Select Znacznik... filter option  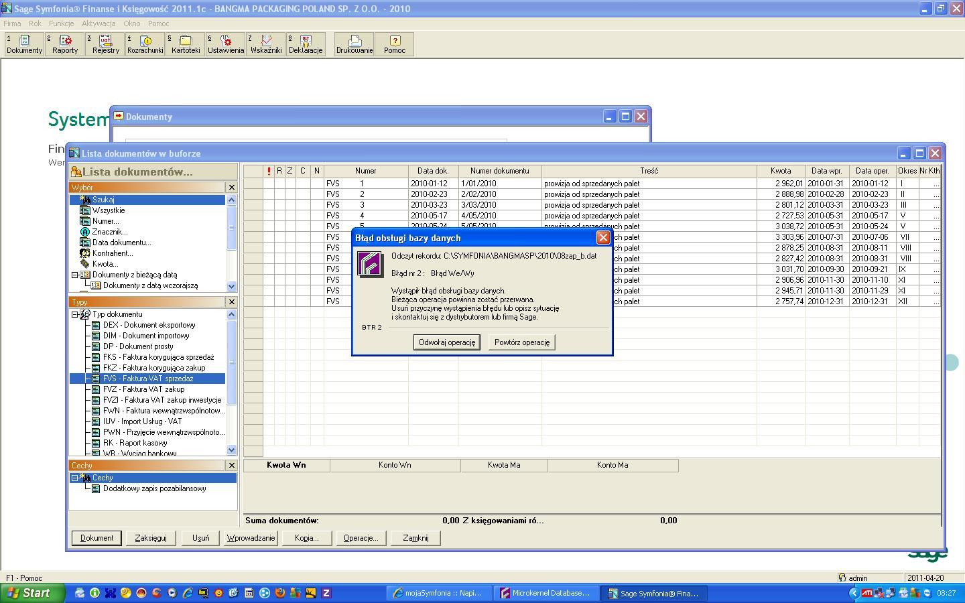pos(109,232)
